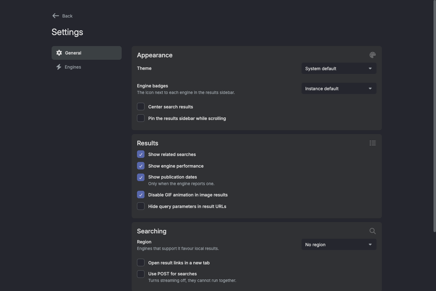Image resolution: width=436 pixels, height=291 pixels.
Task: Click the page vertical scrollbar
Action: pyautogui.click(x=434, y=116)
